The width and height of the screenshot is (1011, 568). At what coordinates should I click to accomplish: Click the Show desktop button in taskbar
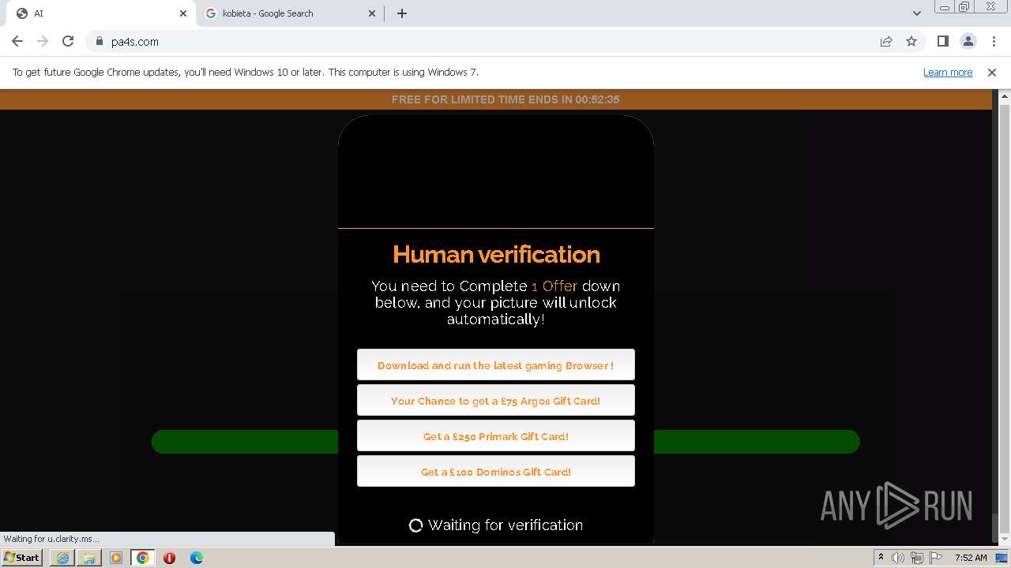1002,558
